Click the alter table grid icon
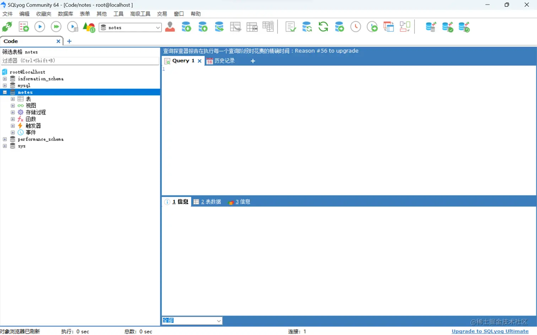The image size is (537, 335). [x=252, y=27]
